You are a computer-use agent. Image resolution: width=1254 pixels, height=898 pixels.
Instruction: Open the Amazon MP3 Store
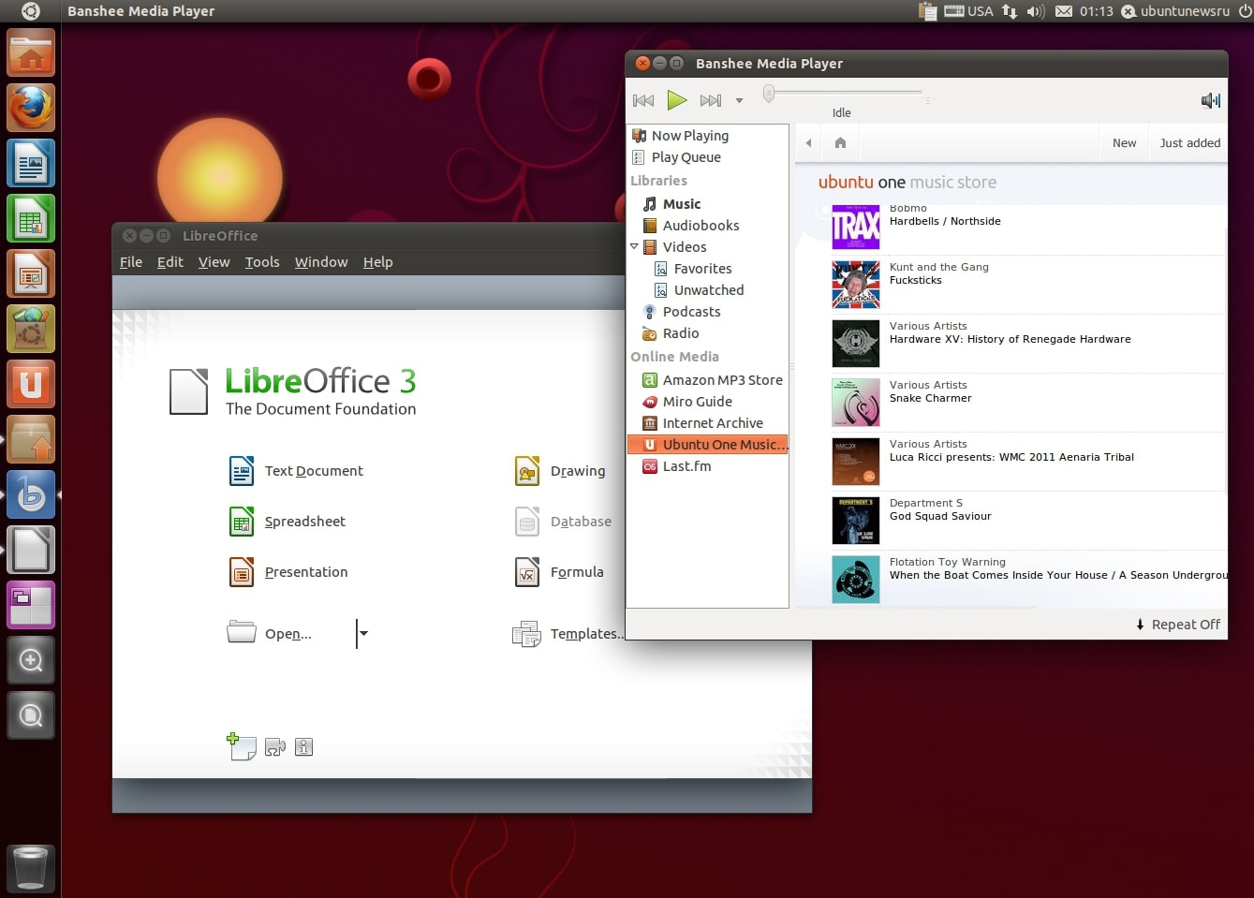(708, 380)
